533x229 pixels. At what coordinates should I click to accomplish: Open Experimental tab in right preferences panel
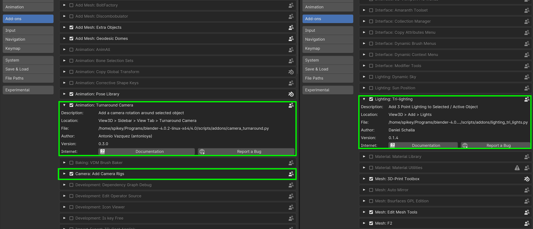328,90
